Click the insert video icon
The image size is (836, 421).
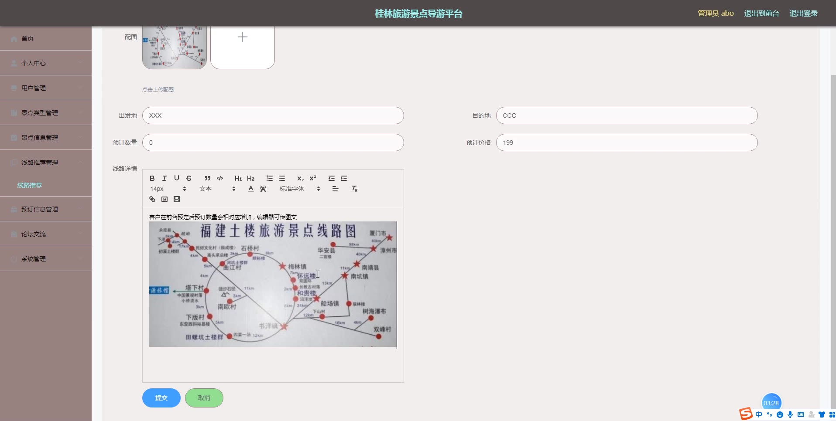coord(176,199)
